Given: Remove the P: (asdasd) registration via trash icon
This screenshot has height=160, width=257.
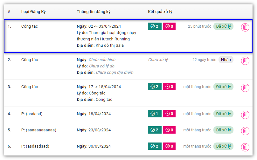Looking at the screenshot, I should coord(245,115).
